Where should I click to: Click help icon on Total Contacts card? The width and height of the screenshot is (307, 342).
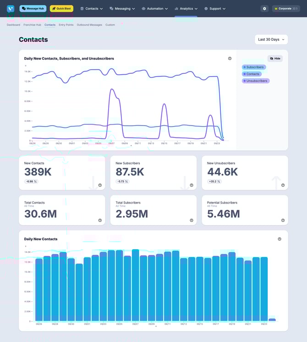(100, 221)
